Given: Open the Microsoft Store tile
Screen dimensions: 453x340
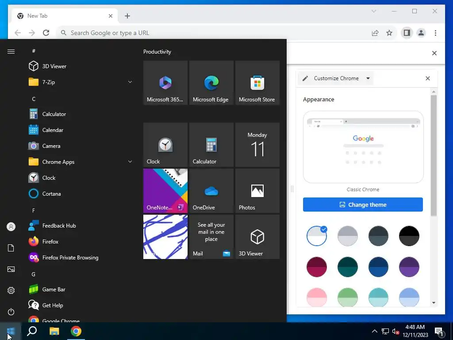Looking at the screenshot, I should (257, 83).
